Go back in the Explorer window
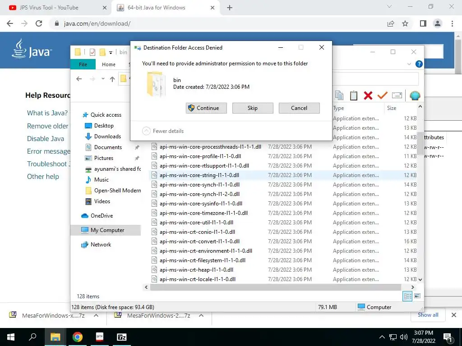 (79, 79)
